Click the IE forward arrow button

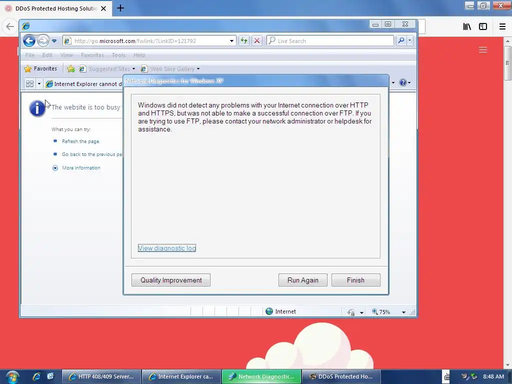tap(43, 41)
